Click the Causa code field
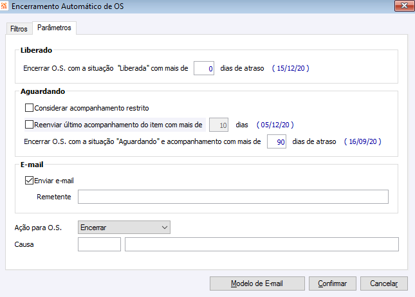Image resolution: width=415 pixels, height=297 pixels. (99, 244)
